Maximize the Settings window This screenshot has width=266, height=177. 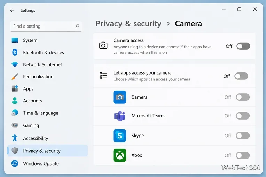[x=239, y=9]
